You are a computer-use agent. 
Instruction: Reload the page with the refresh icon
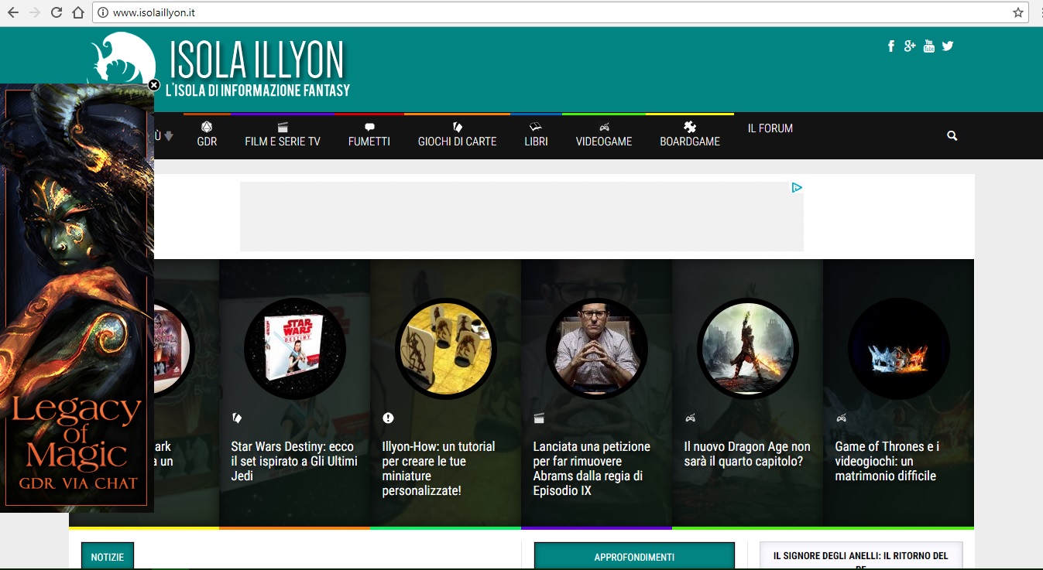pyautogui.click(x=57, y=12)
